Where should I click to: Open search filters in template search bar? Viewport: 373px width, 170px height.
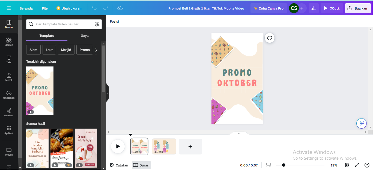tap(97, 24)
